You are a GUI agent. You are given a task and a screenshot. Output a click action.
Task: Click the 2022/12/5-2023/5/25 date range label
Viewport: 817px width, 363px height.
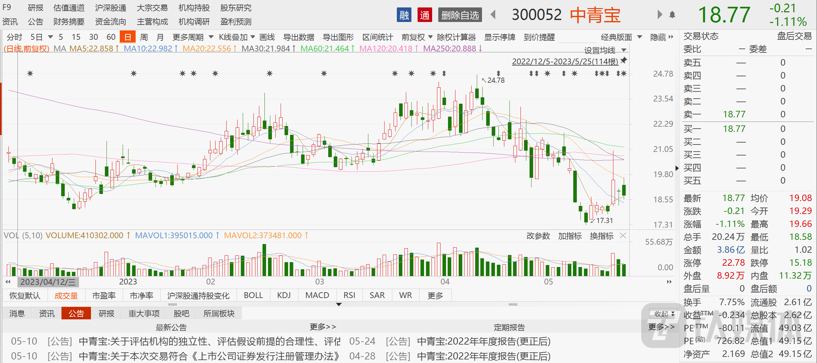565,61
